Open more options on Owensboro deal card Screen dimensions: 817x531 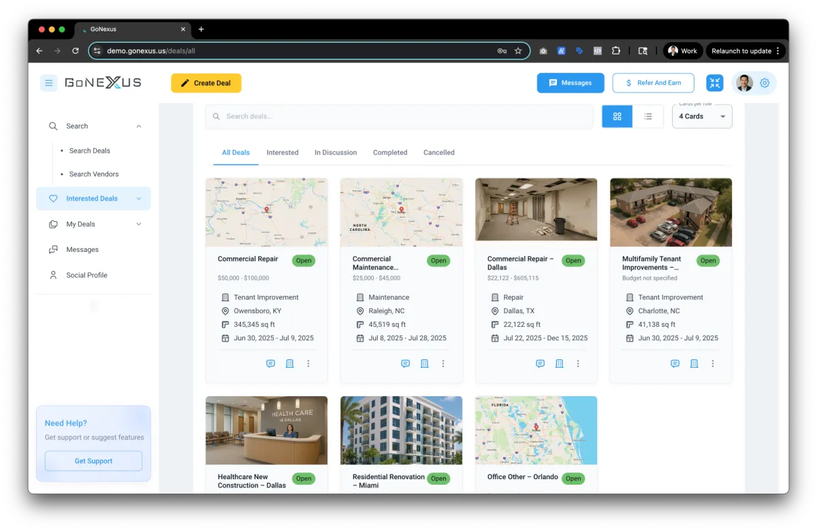pyautogui.click(x=308, y=364)
